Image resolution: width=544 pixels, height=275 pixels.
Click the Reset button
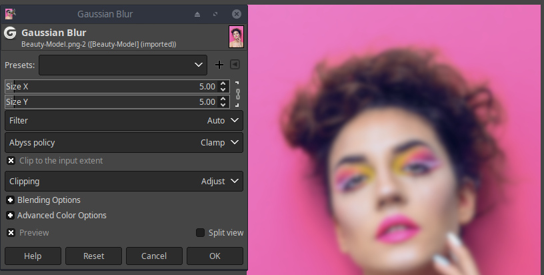(x=94, y=256)
